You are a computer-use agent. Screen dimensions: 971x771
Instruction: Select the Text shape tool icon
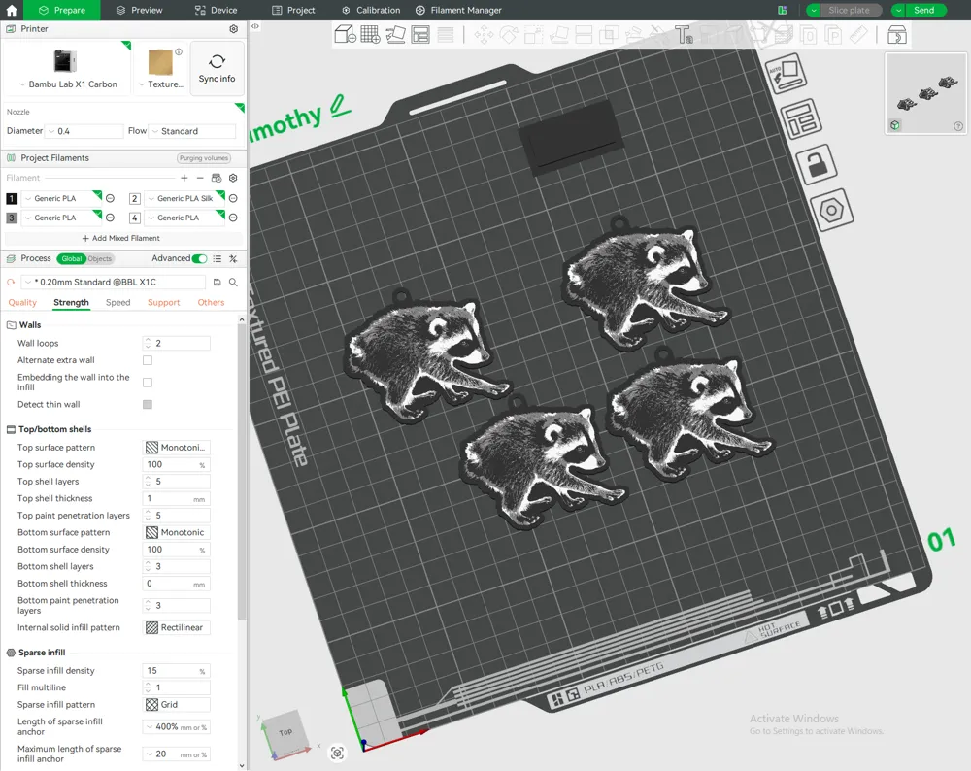click(684, 35)
